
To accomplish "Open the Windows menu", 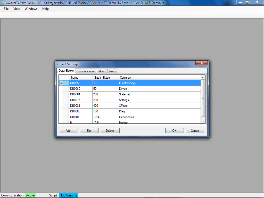I will click(x=31, y=9).
